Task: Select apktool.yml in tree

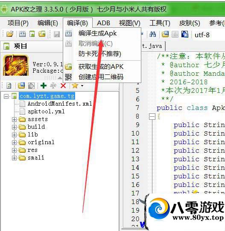Action: coord(46,111)
